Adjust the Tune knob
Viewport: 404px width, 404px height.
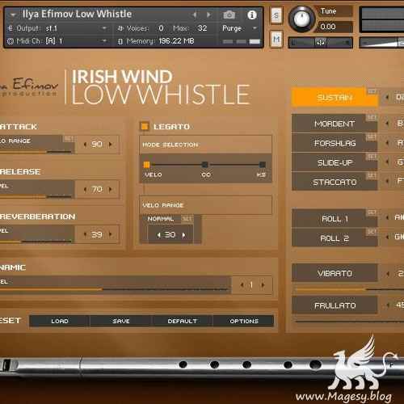point(301,19)
